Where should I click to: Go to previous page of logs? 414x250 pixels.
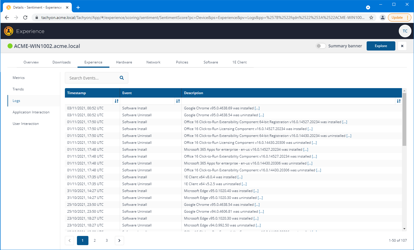(69, 241)
